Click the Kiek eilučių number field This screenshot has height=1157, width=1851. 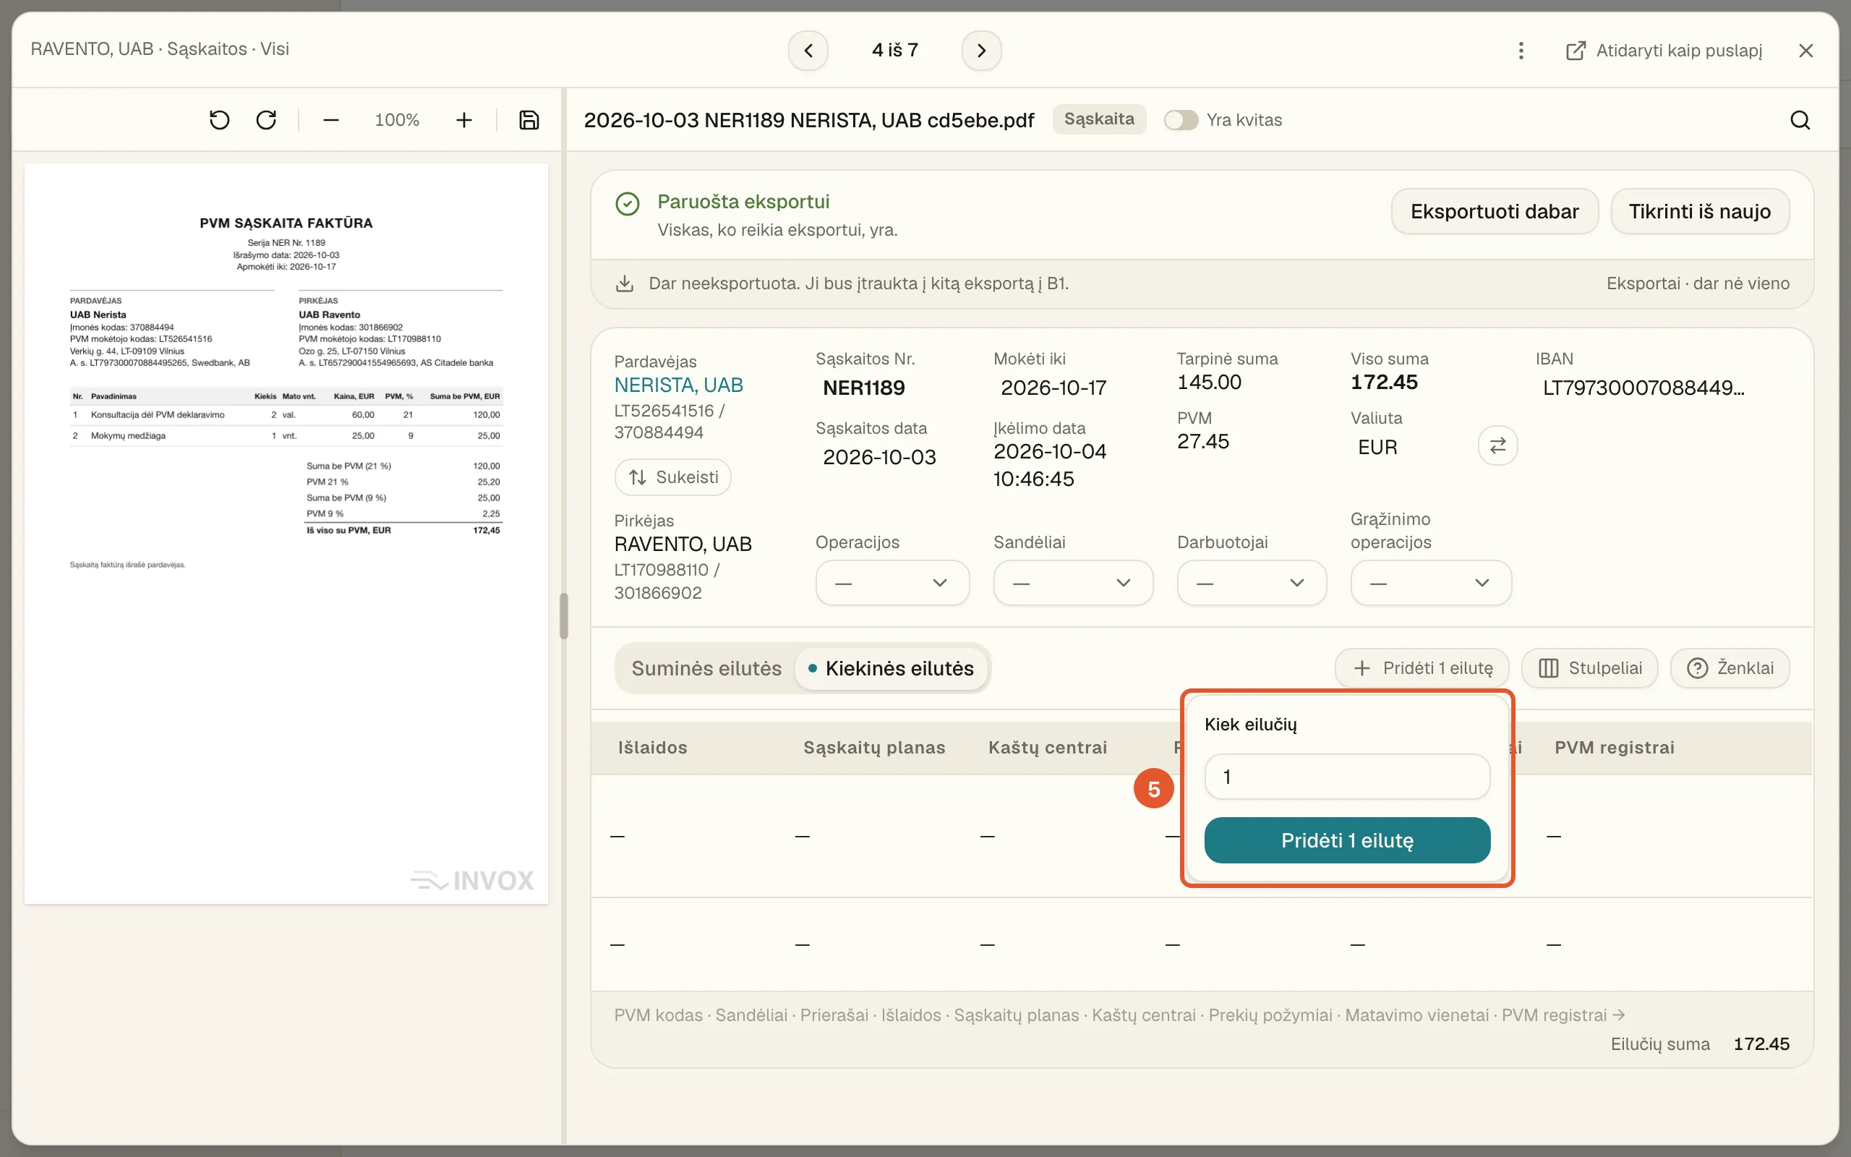pos(1347,777)
